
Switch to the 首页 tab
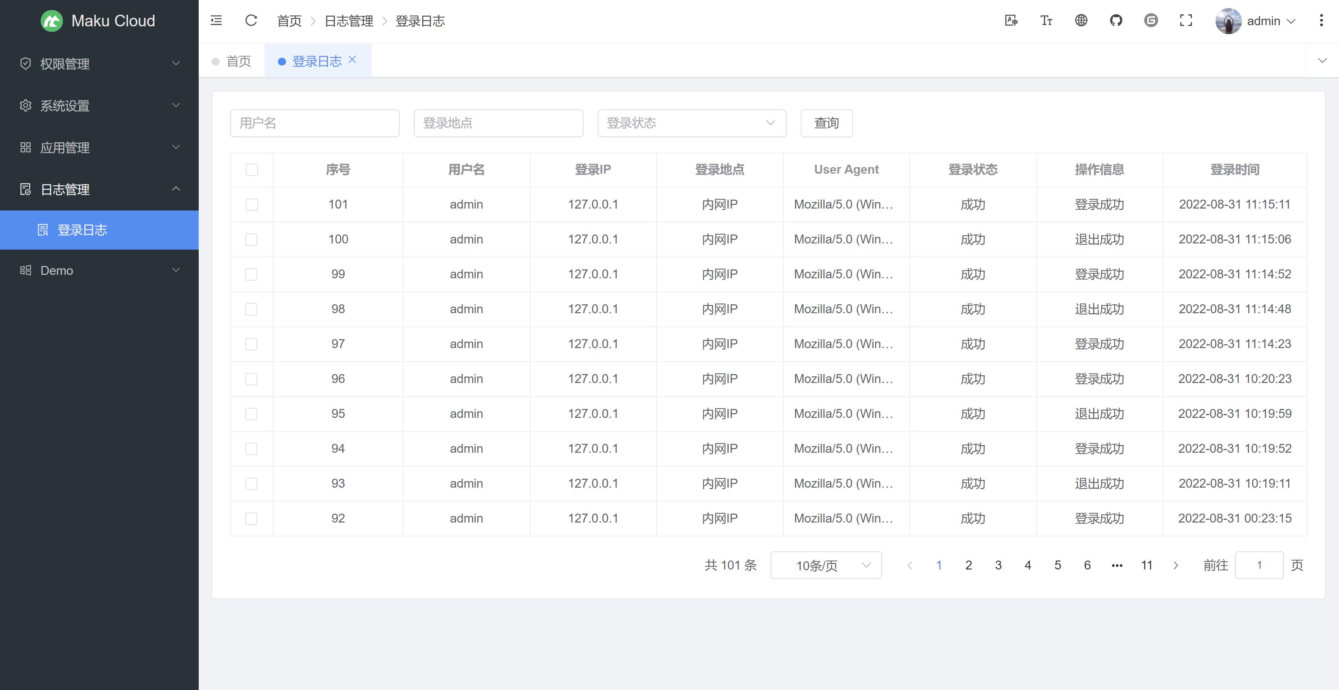[x=238, y=61]
